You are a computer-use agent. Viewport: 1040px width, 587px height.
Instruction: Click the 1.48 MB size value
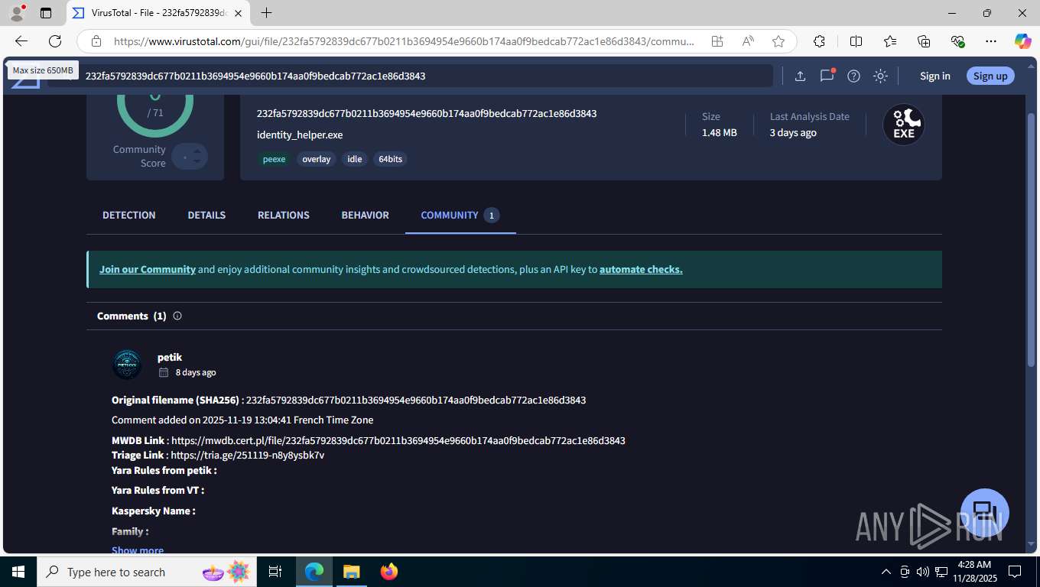[720, 132]
